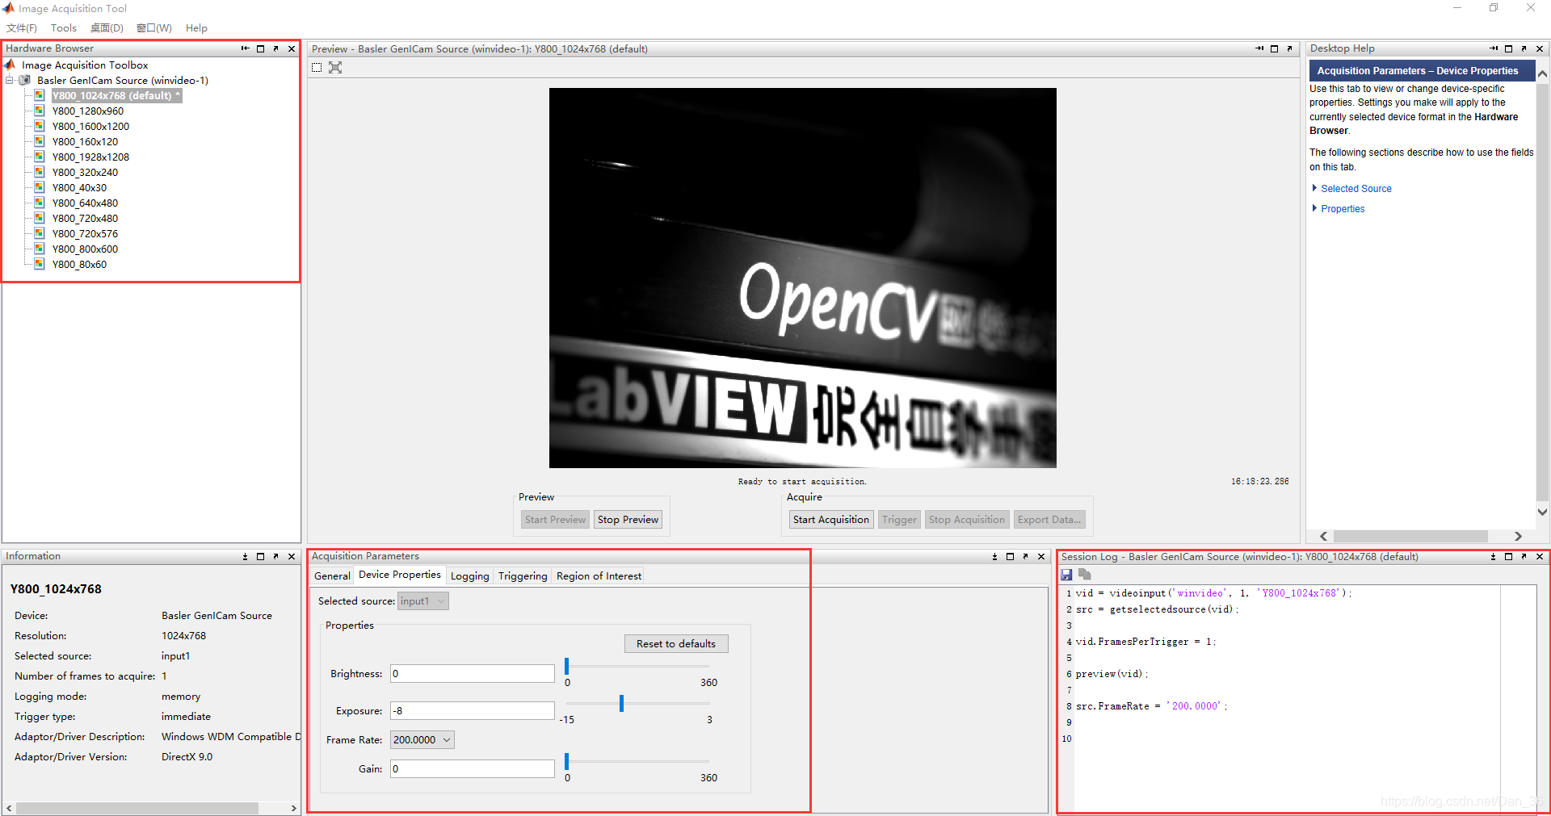Open the 桌面(D) menu
The image size is (1551, 816).
pos(107,28)
